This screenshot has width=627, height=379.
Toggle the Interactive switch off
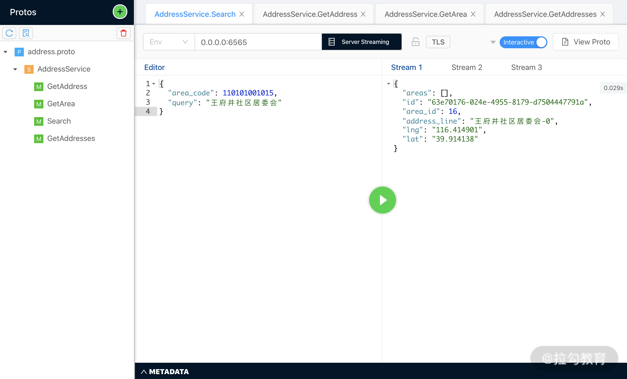523,42
